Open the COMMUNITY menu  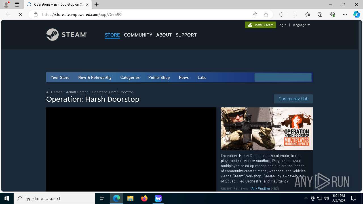point(138,35)
